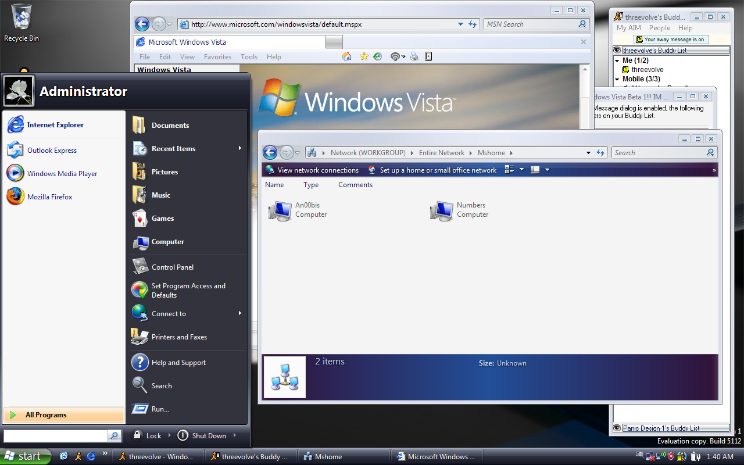This screenshot has height=465, width=744.
Task: Switch to Mshome taskbar button
Action: [x=344, y=456]
